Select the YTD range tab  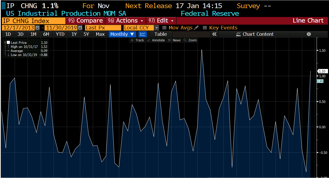point(60,34)
